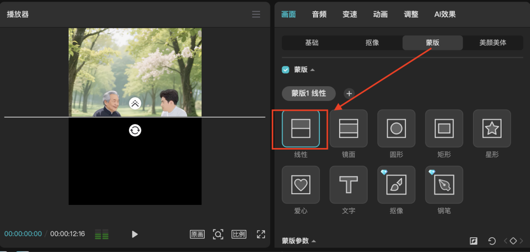The width and height of the screenshot is (530, 252).
Task: Switch to the 音频 tab
Action: pos(319,14)
